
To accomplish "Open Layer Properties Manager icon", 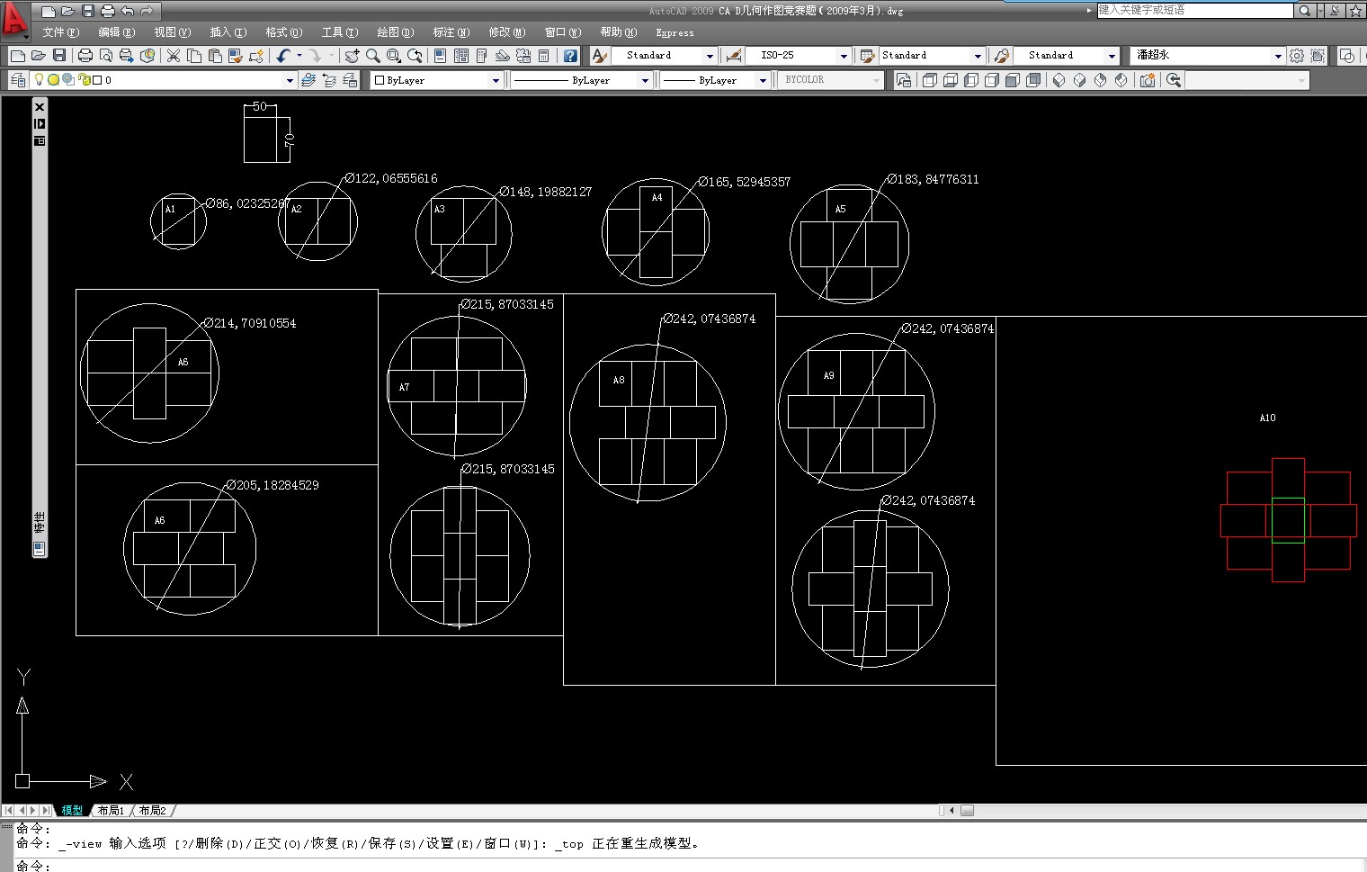I will coord(17,80).
